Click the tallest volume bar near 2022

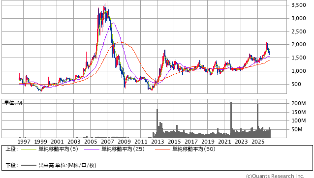click(x=231, y=120)
